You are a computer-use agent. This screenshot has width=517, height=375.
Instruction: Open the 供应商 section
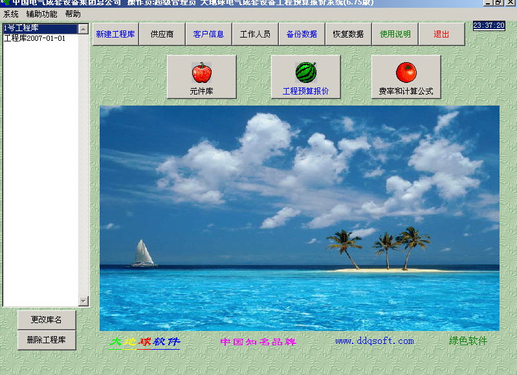(x=162, y=34)
